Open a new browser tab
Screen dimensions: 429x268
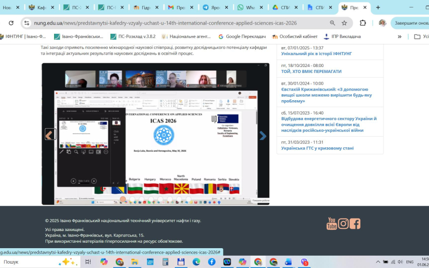(378, 8)
